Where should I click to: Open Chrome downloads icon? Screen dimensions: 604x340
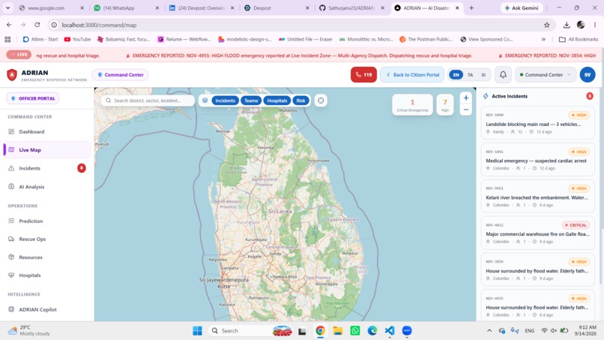coord(567,25)
